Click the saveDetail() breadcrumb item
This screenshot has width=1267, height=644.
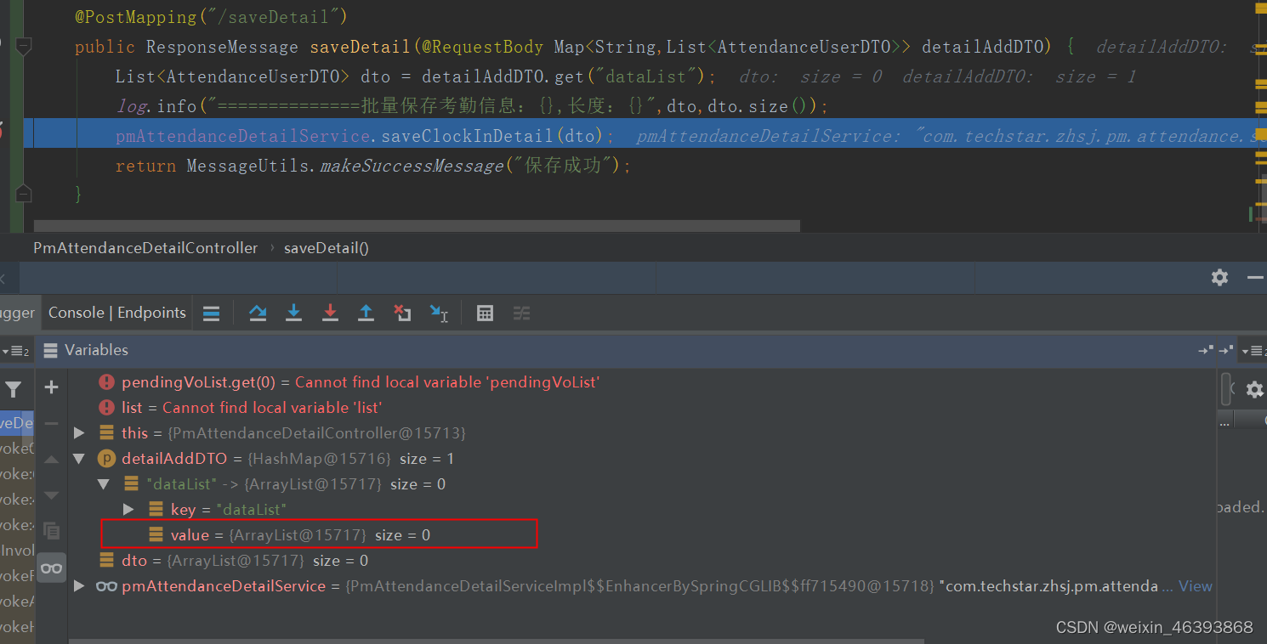pos(326,247)
